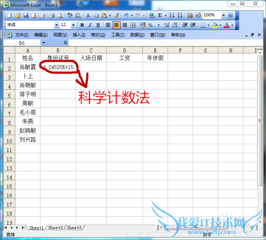Go to first sheet tab arrow

pyautogui.click(x=6, y=228)
